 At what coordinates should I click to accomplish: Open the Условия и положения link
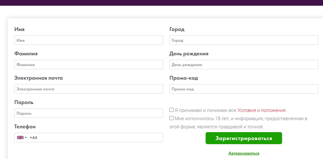(261, 110)
